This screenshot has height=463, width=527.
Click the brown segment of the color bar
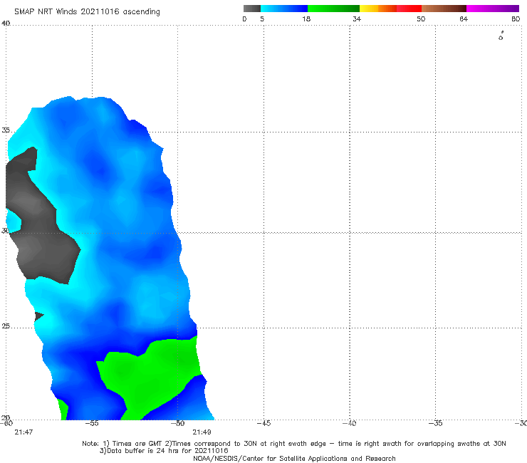(x=444, y=9)
